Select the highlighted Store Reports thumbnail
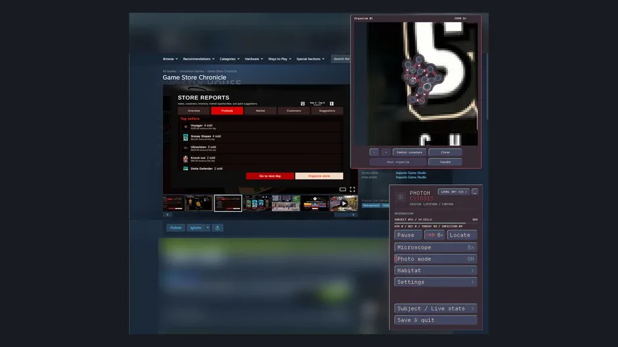The image size is (618, 347). point(228,203)
